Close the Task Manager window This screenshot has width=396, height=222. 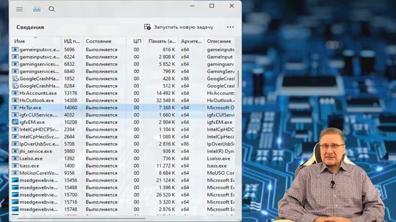[x=231, y=6]
